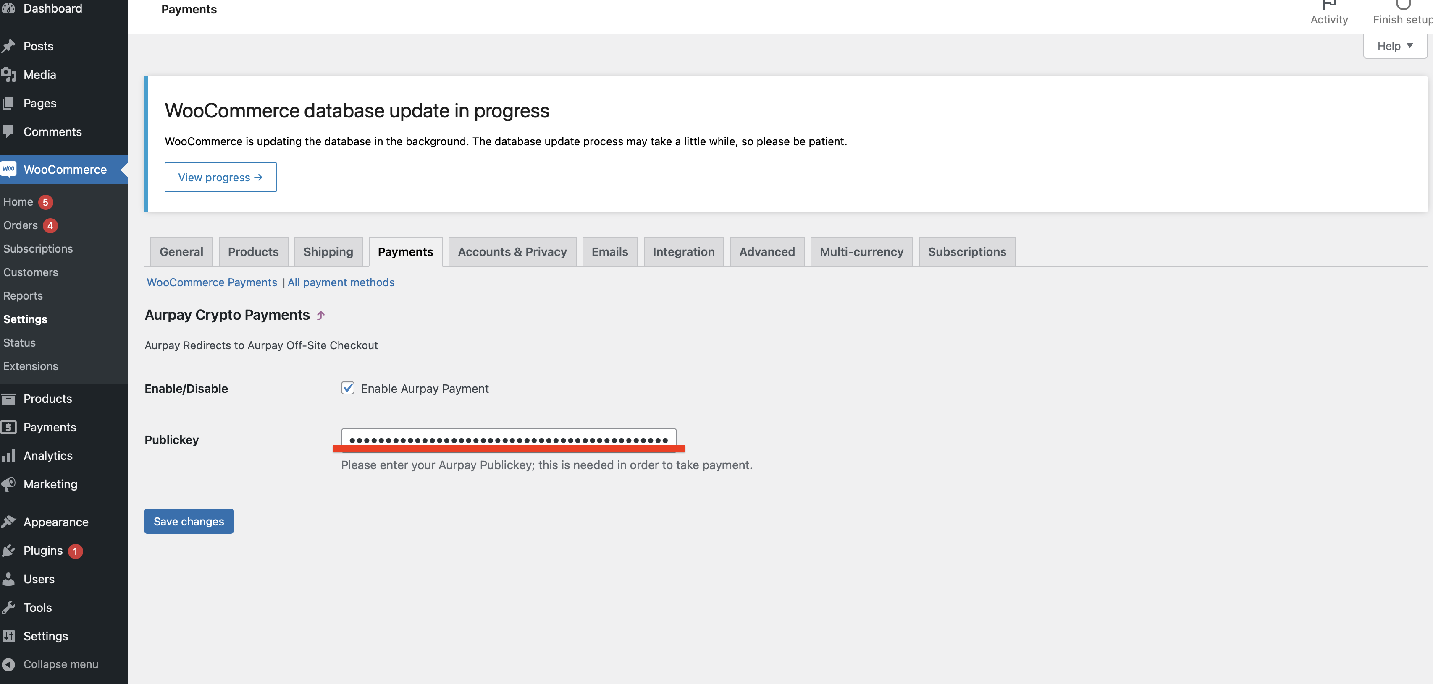This screenshot has height=684, width=1433.
Task: Click return arrow beside Aurpay Crypto Payments
Action: (x=321, y=316)
